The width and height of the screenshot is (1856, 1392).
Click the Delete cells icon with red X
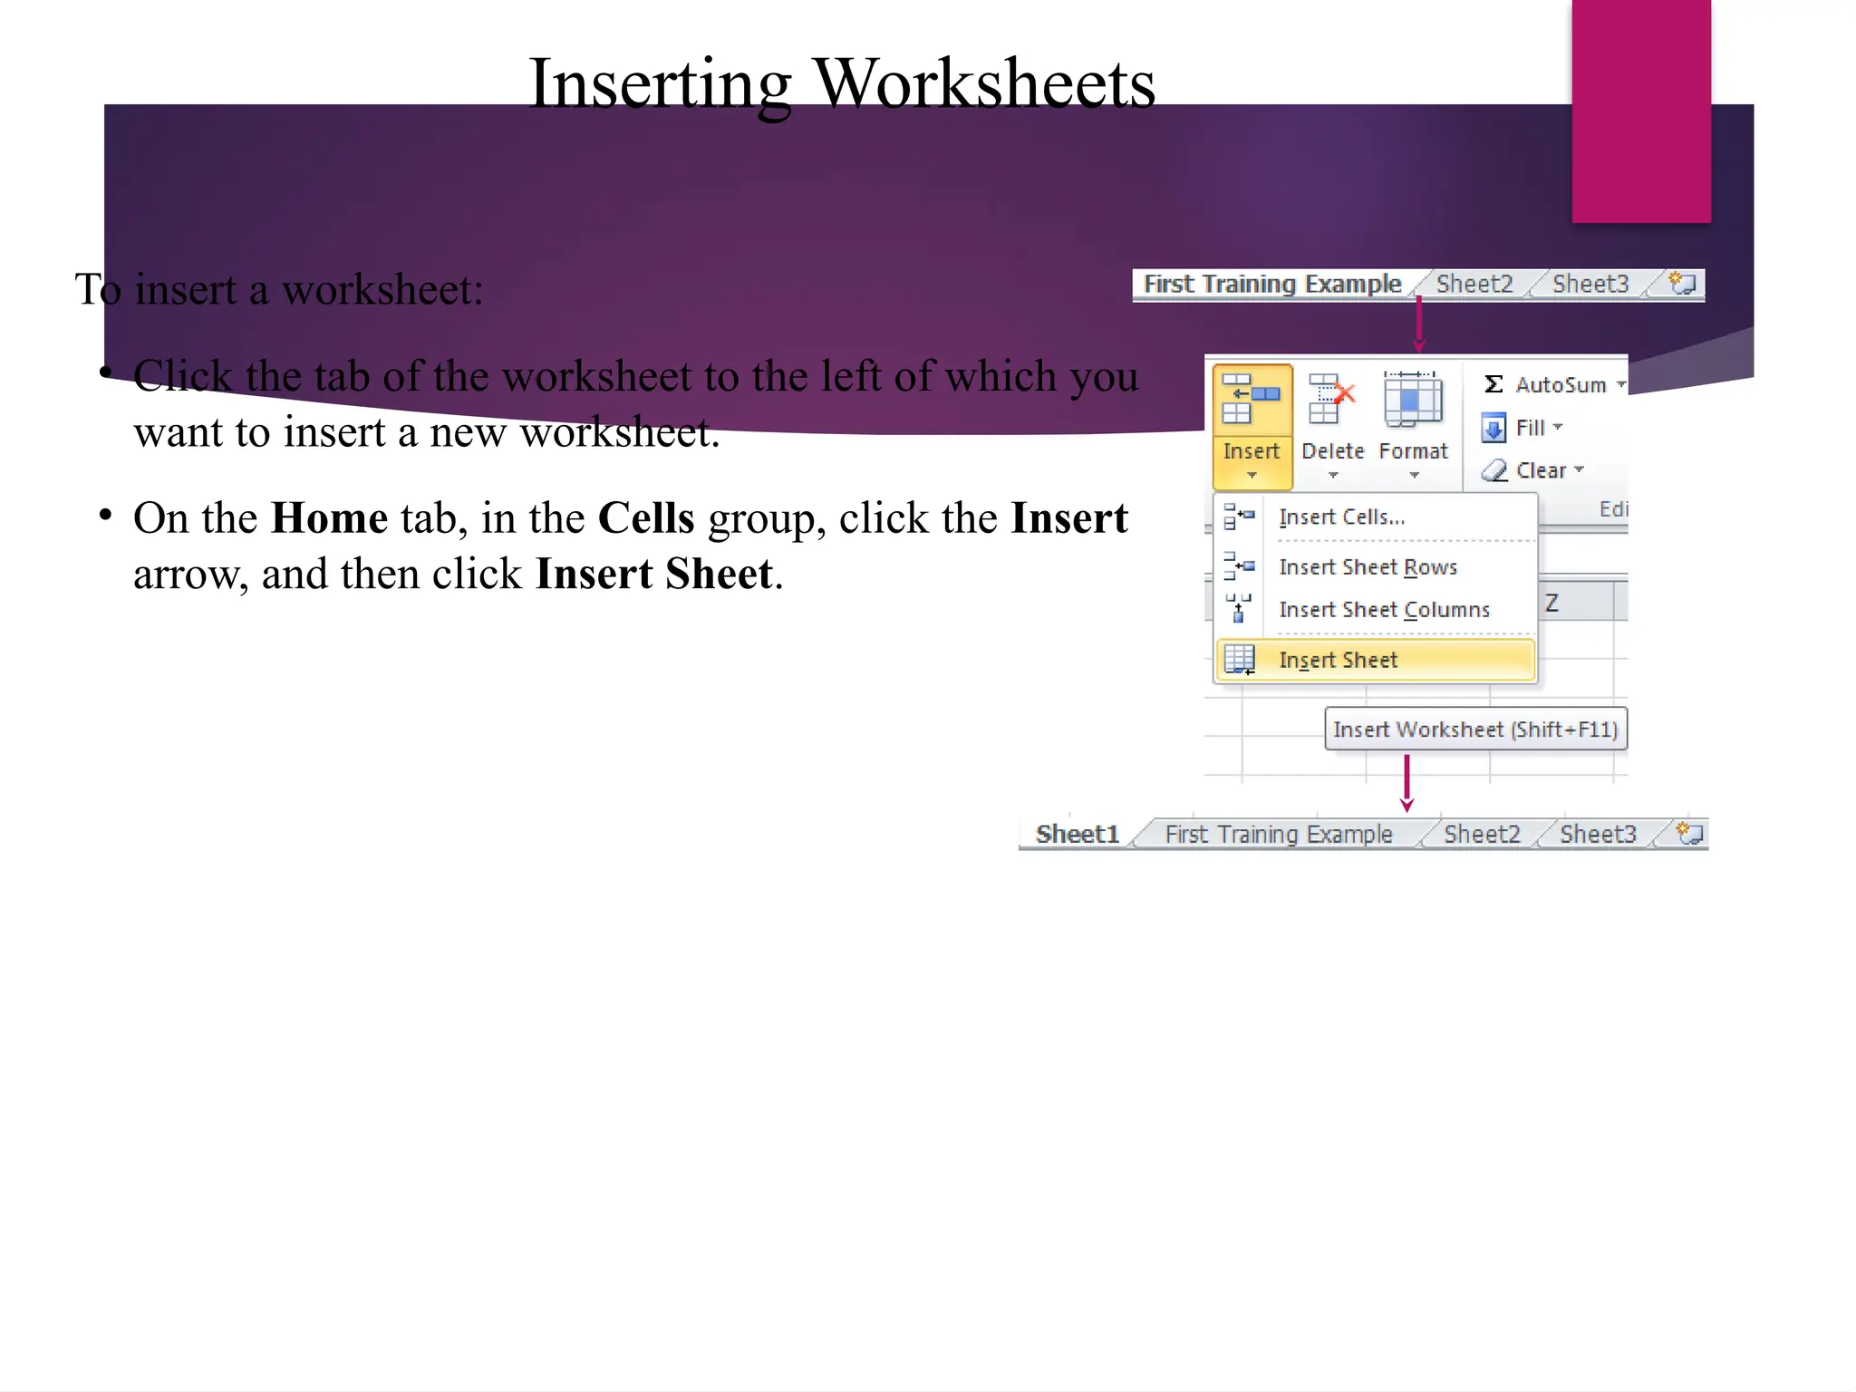(x=1331, y=400)
